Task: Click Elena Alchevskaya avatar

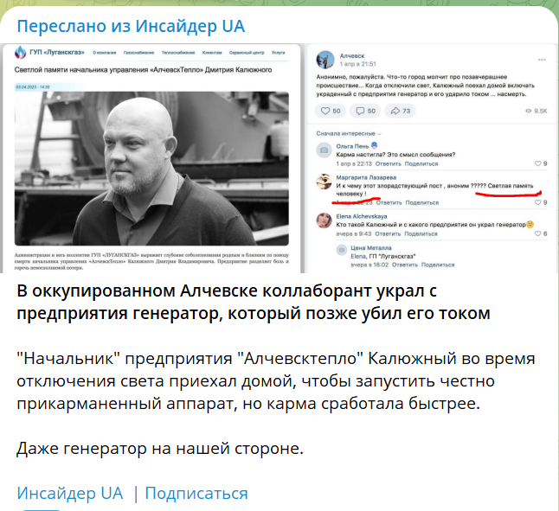Action: point(324,220)
